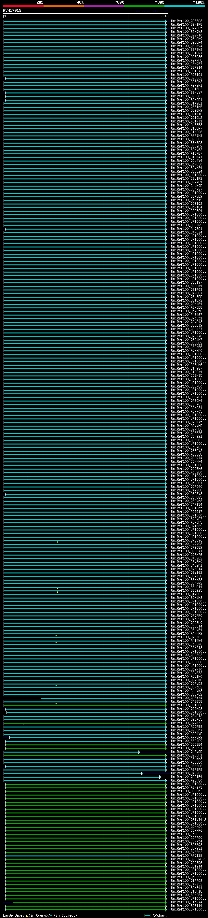Click hit label UniRef100_A7F3H9
Viewport: 208px width, 918px height.
tap(186, 135)
